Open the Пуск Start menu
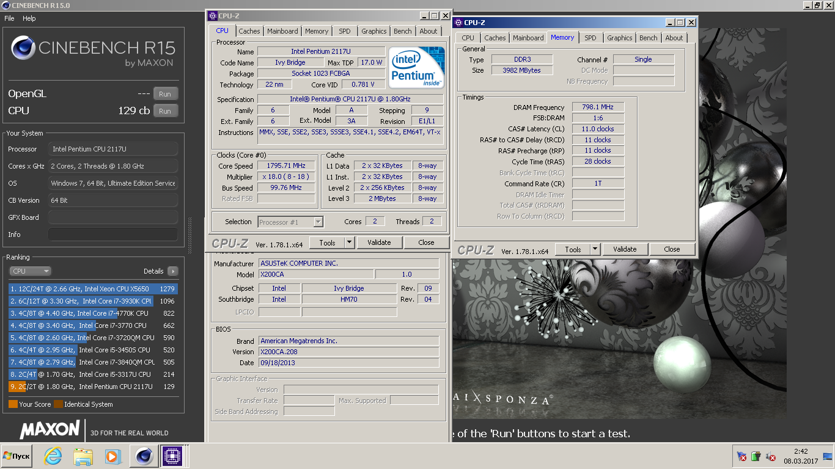Image resolution: width=835 pixels, height=469 pixels. click(x=17, y=456)
